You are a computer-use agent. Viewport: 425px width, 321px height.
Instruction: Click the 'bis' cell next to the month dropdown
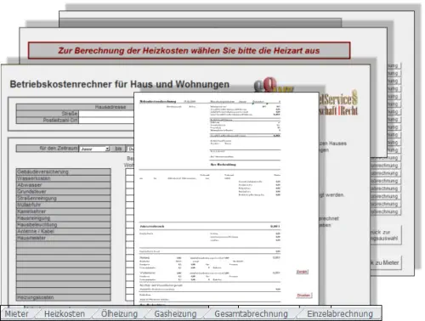pyautogui.click(x=118, y=149)
